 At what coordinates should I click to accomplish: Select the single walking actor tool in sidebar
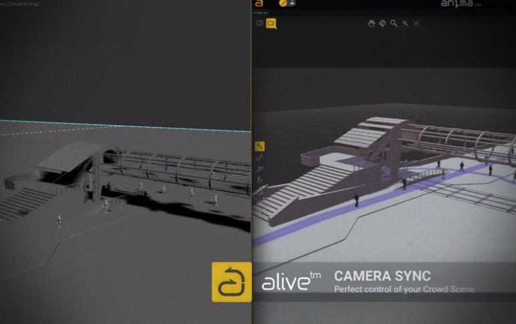259,180
